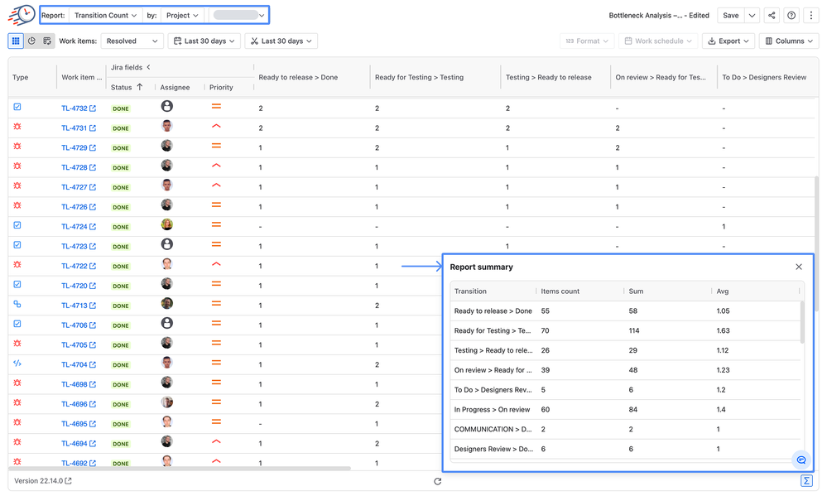Click the refresh icon at the bottom
Screen dimensions: 827x496
(x=437, y=481)
